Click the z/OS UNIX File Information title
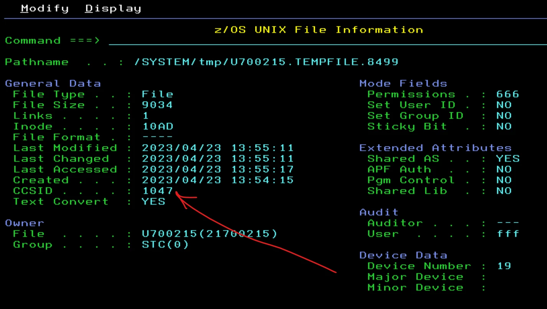Viewport: 547px width, 309px height. click(x=318, y=30)
